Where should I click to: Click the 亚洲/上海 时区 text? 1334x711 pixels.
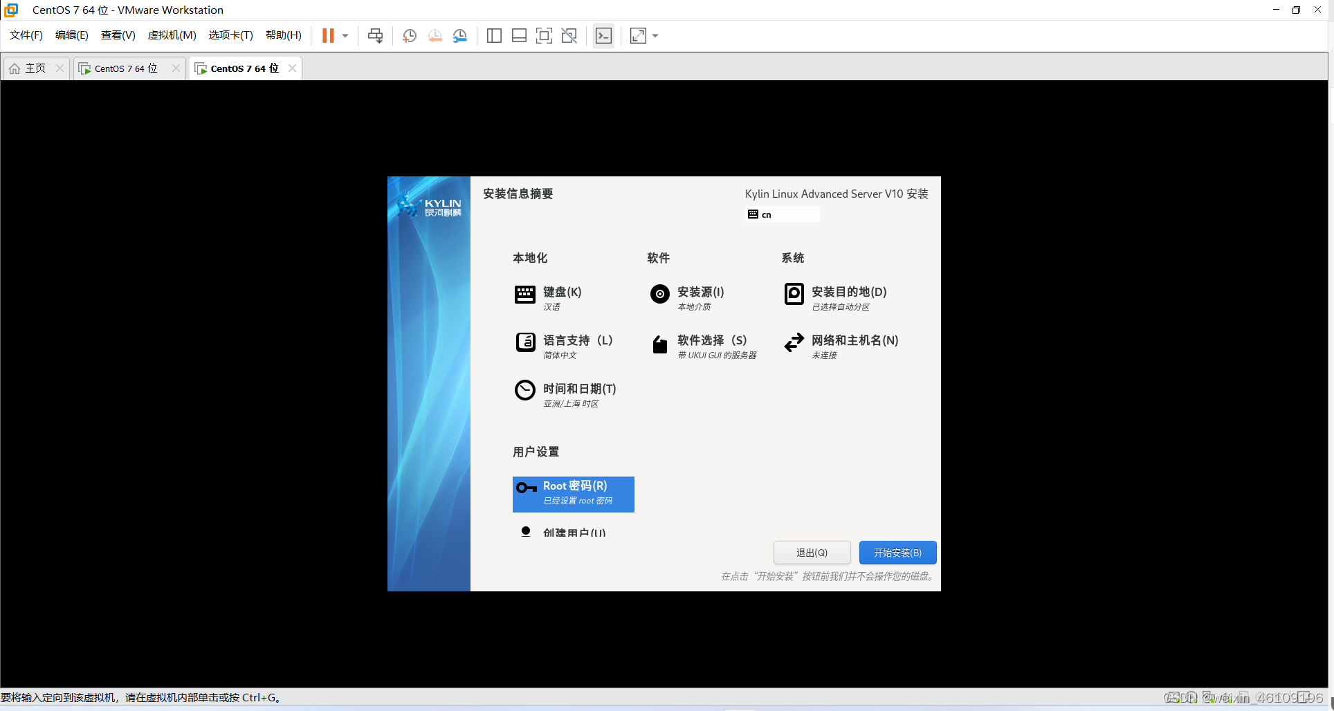tap(571, 404)
